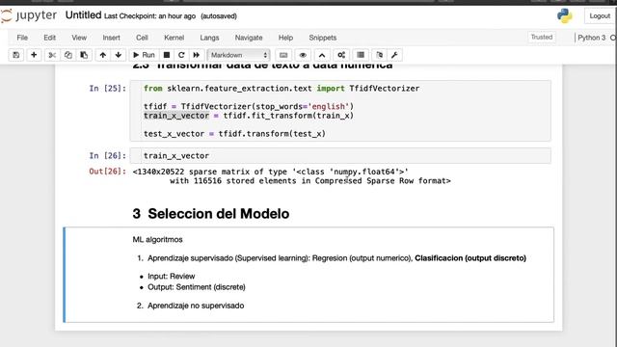Save notebook with the floppy disk icon
This screenshot has width=617, height=347.
[15, 55]
